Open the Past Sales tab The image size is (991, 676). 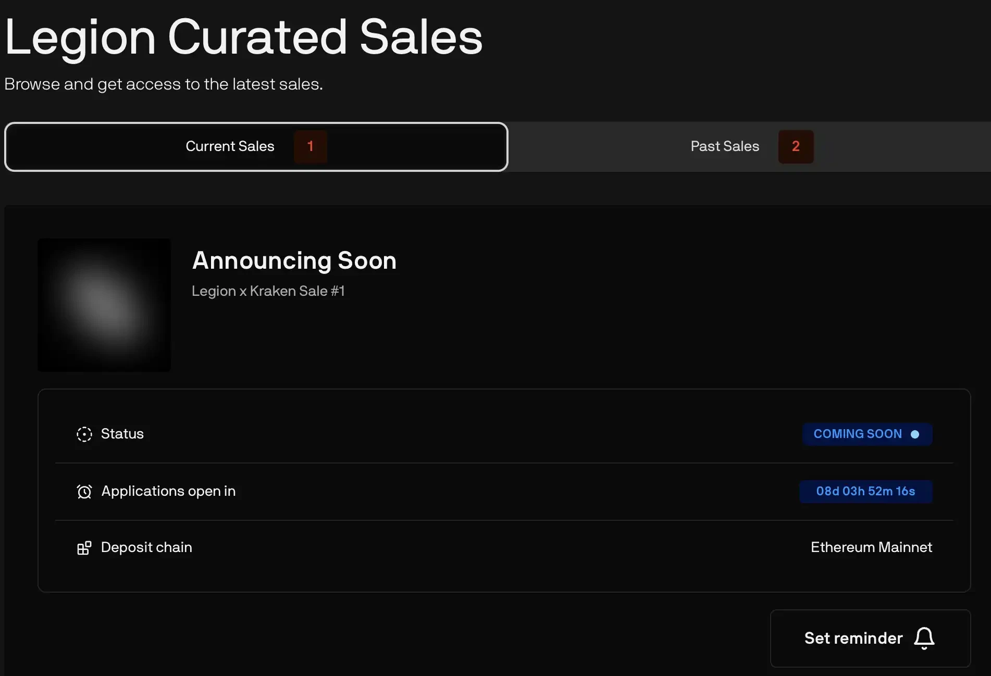(x=725, y=146)
